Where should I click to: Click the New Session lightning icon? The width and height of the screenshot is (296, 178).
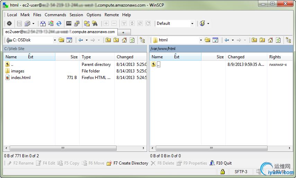click(x=203, y=23)
